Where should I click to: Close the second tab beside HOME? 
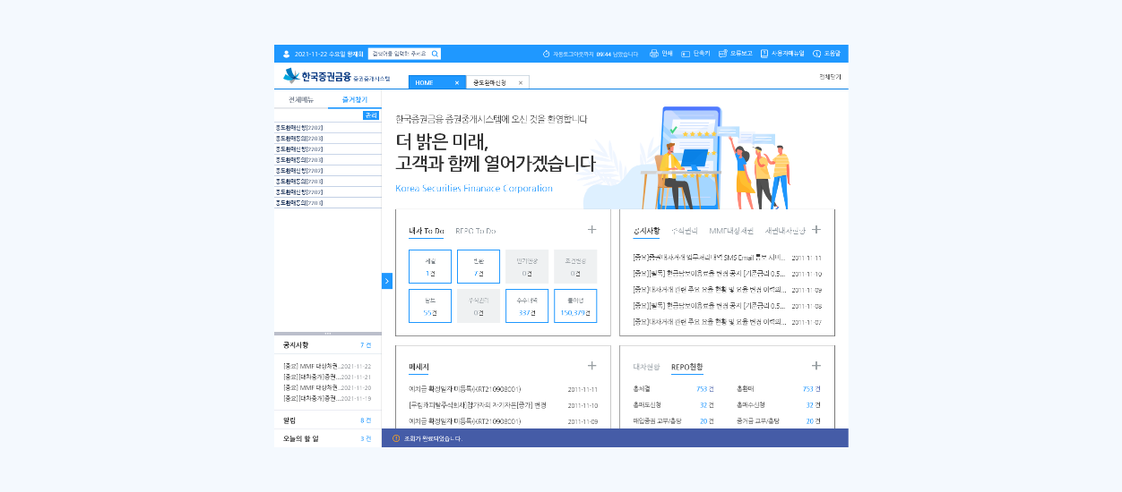521,82
